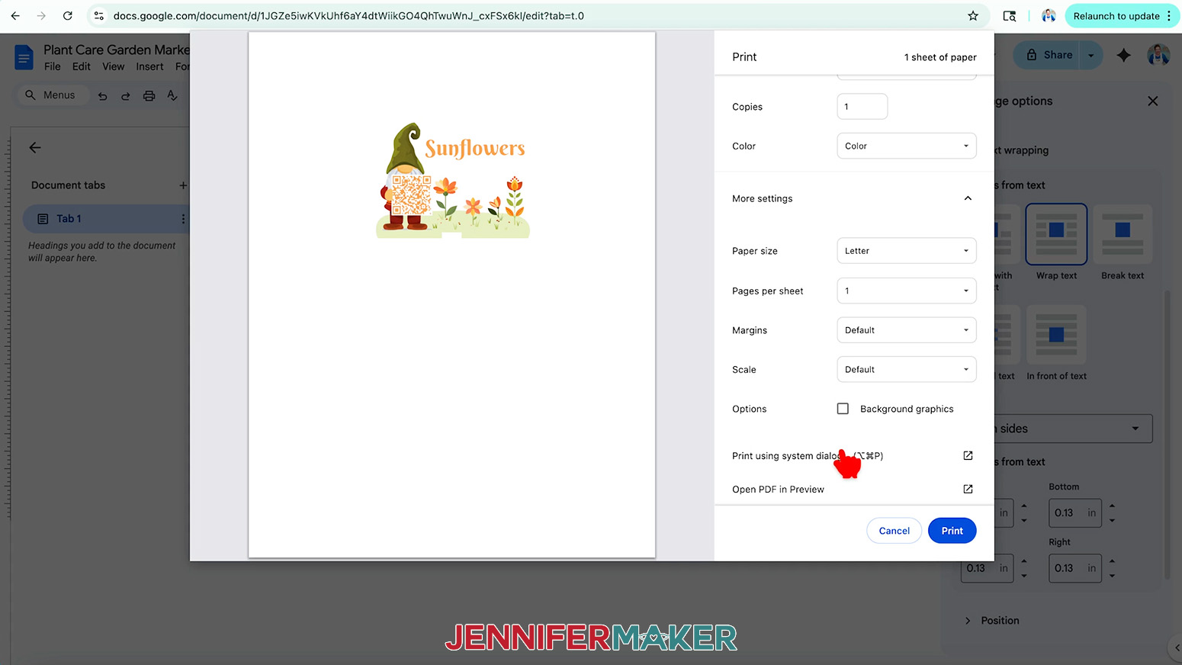1182x665 pixels.
Task: Open the Google Docs home icon
Action: (24, 57)
